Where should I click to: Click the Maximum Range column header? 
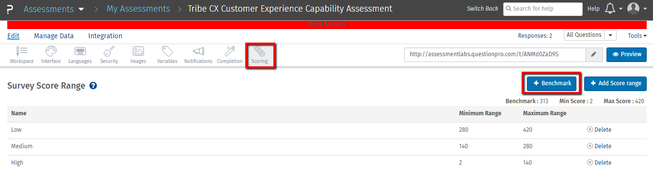[544, 113]
